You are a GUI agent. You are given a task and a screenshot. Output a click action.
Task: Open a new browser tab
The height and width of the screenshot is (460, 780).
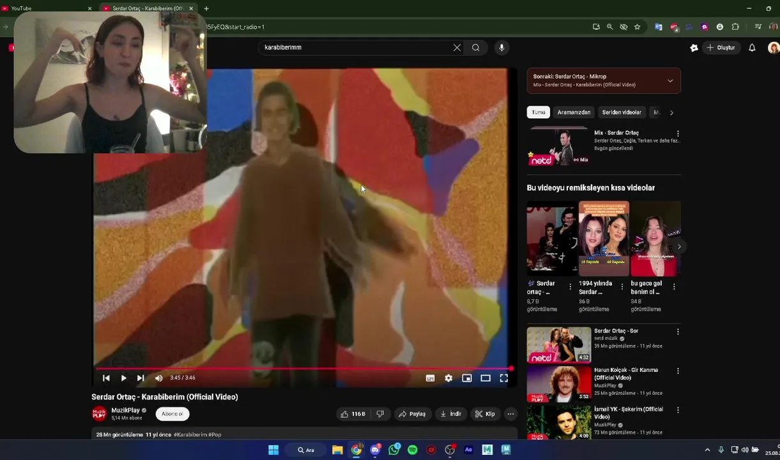click(x=206, y=8)
